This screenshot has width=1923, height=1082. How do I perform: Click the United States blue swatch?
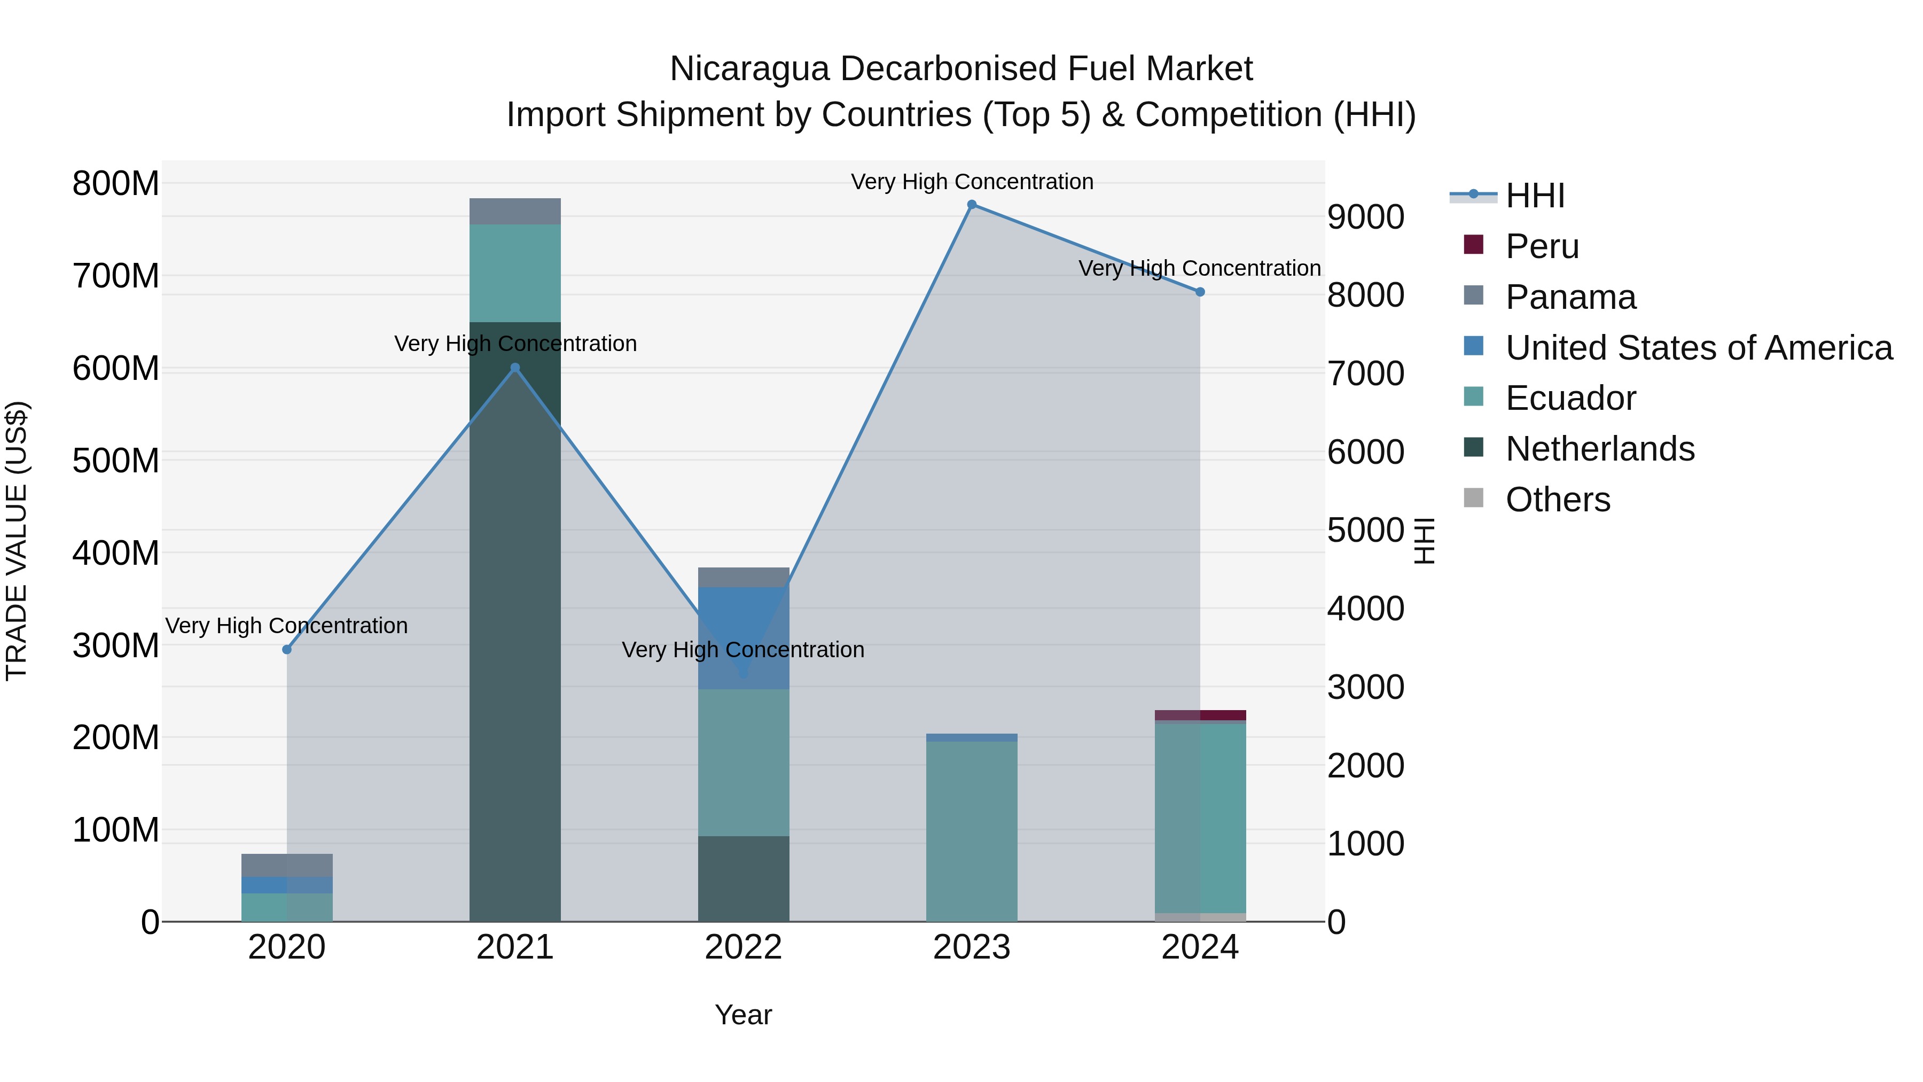tap(1474, 346)
